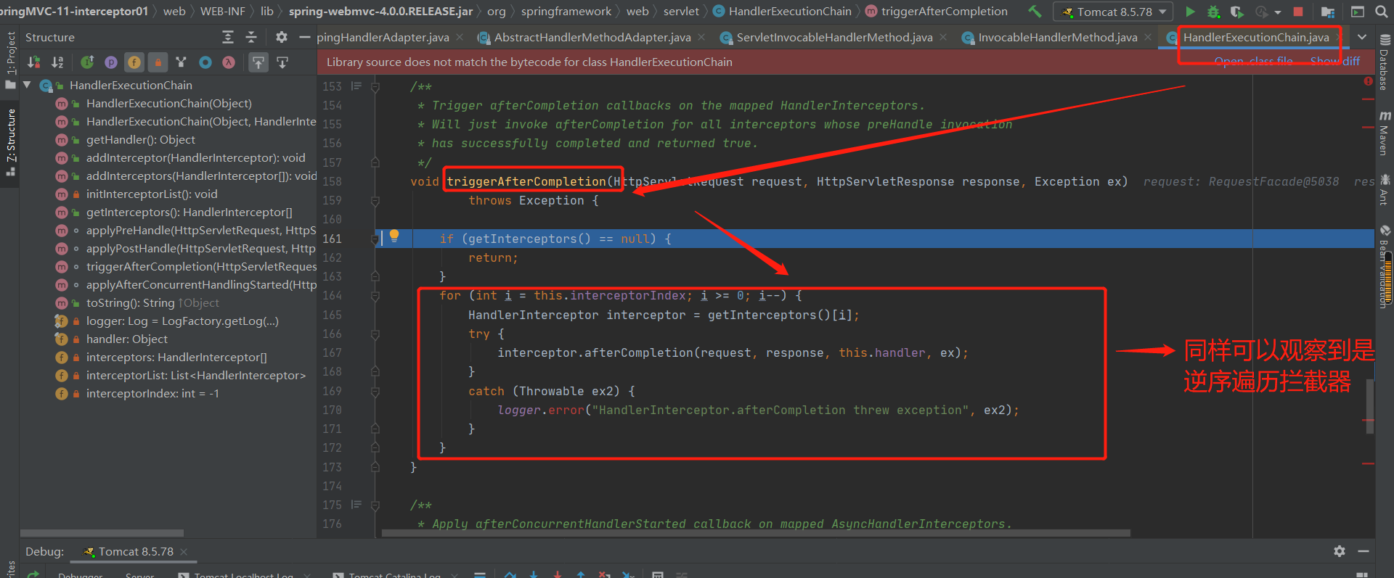Close ServletInvocableHandlerMethod.java tab
The width and height of the screenshot is (1394, 578).
coord(943,37)
